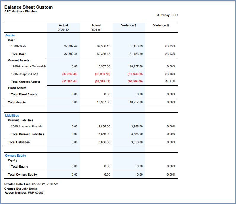236x204 pixels.
Task: Click the Total Assets row label
Action: point(17,103)
